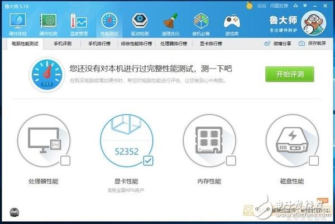Open 硬件检测 hardware detection icon

pyautogui.click(x=49, y=21)
